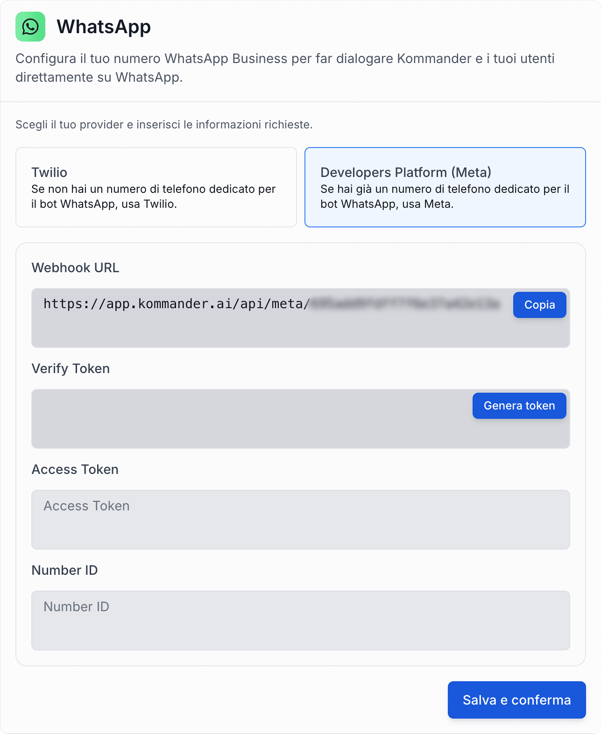
Task: Click the WhatsApp heading title
Action: [x=104, y=27]
